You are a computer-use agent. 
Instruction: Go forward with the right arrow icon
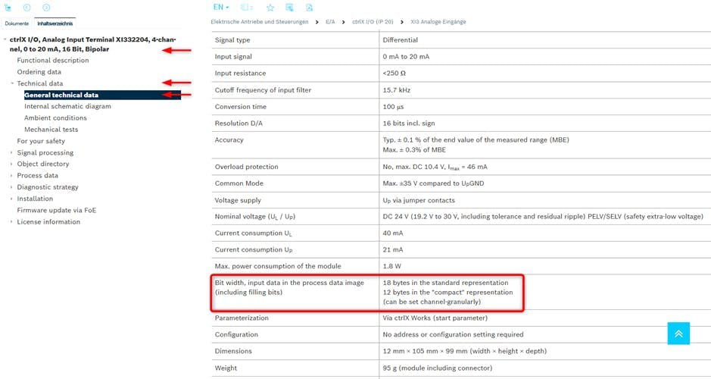pos(46,8)
